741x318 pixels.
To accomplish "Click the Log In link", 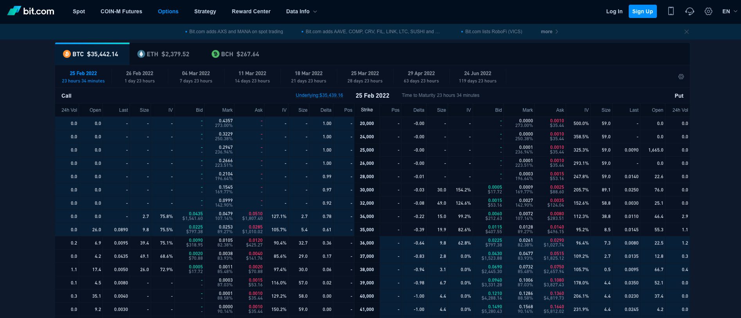I will tap(614, 11).
